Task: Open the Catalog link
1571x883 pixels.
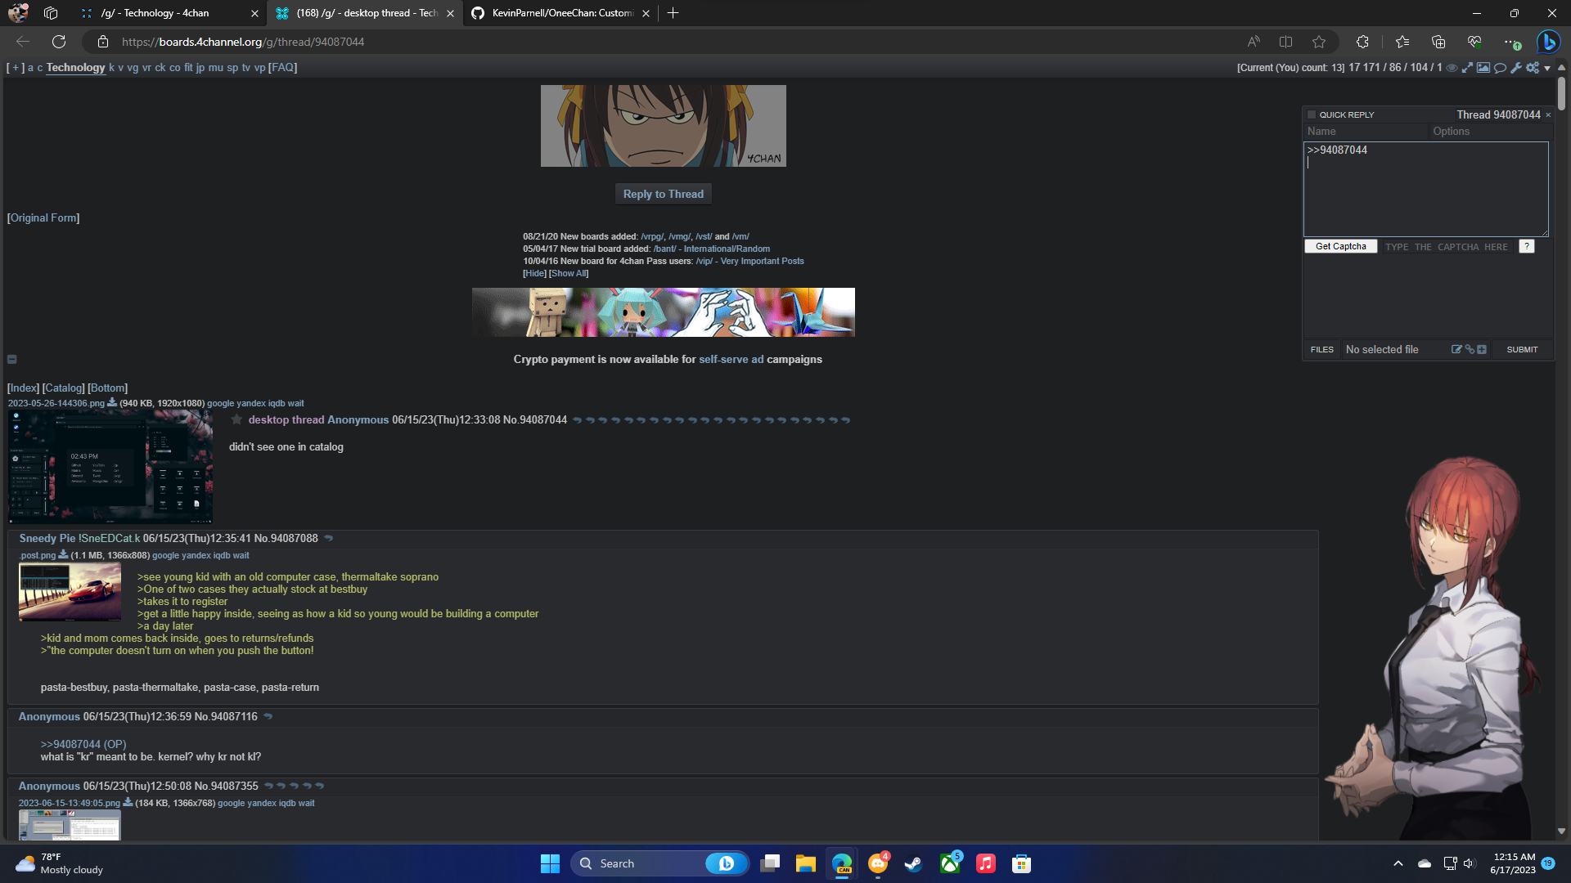Action: pyautogui.click(x=63, y=388)
